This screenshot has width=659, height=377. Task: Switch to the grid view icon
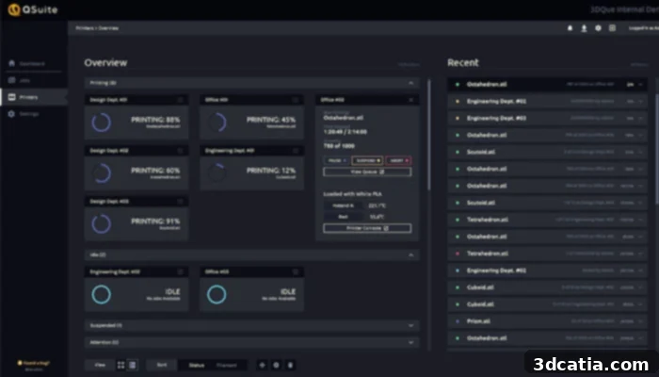point(121,365)
